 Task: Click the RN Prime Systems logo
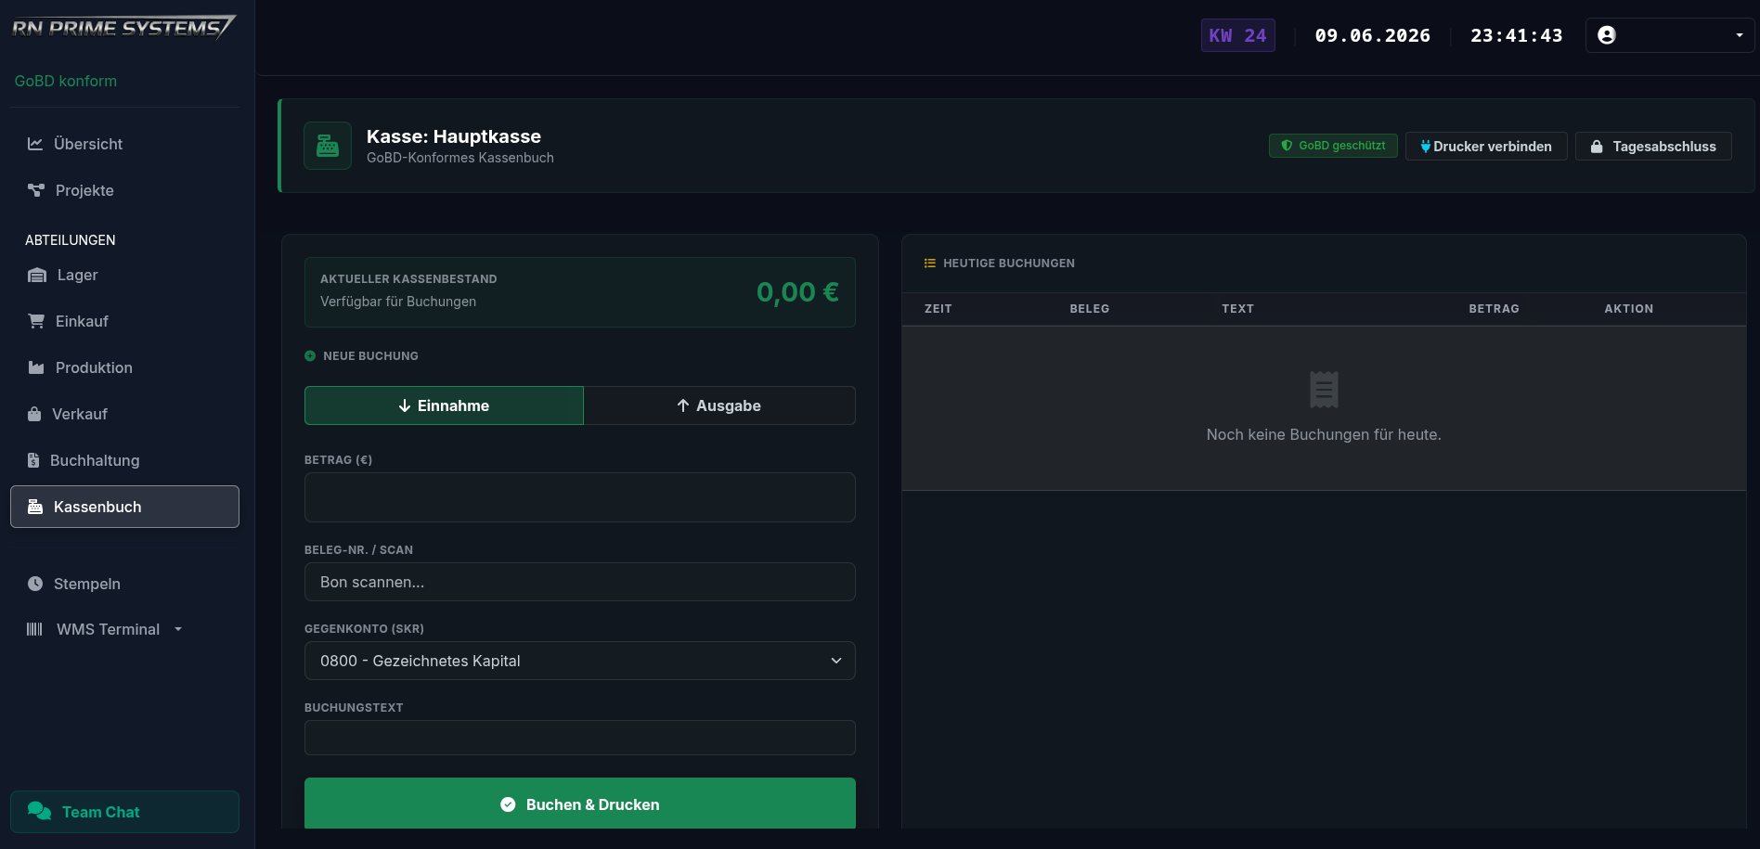(x=123, y=28)
